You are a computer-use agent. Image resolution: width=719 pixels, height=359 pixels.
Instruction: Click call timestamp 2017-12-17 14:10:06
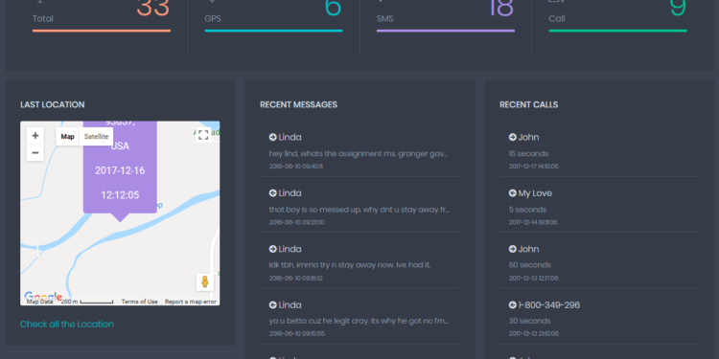tap(534, 167)
